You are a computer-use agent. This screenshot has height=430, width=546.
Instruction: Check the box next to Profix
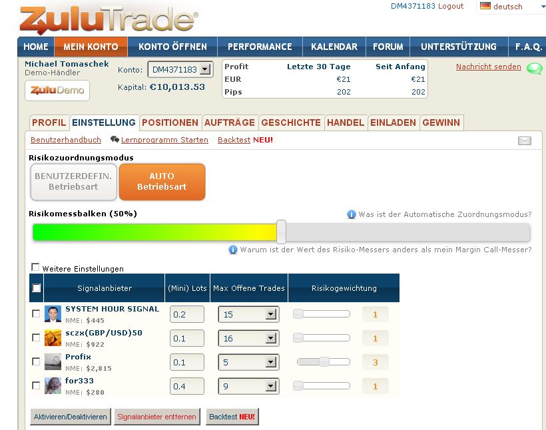click(36, 361)
